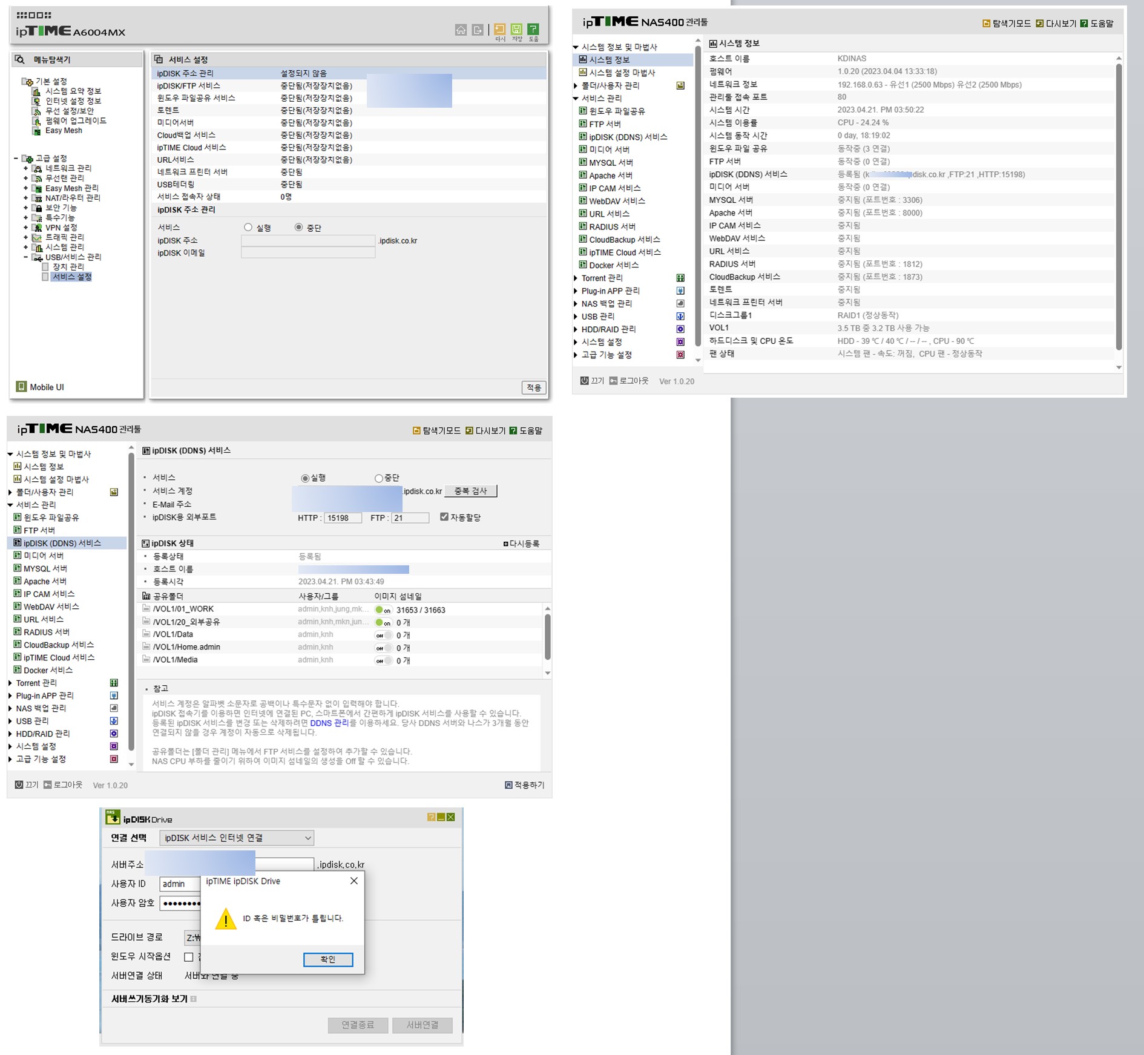Click the 로그아웃 icon in the ipDISK DDNS window
This screenshot has height=1055, width=1144.
coord(47,784)
